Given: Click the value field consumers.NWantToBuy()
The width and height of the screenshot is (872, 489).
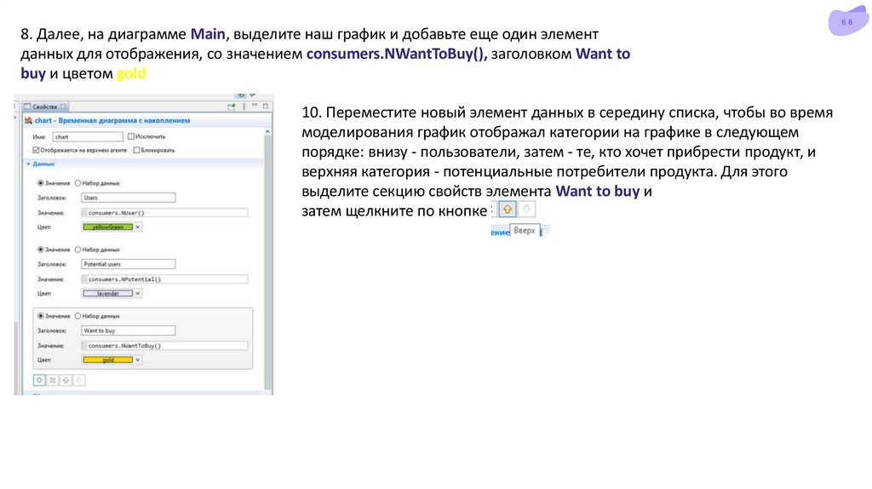Looking at the screenshot, I should click(168, 346).
